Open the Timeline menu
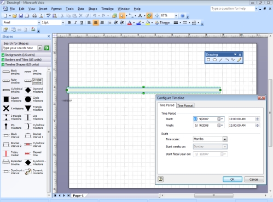The height and width of the screenshot is (202, 273). [107, 9]
